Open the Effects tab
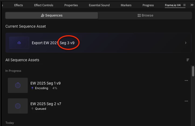The height and width of the screenshot is (126, 195). pyautogui.click(x=19, y=5)
